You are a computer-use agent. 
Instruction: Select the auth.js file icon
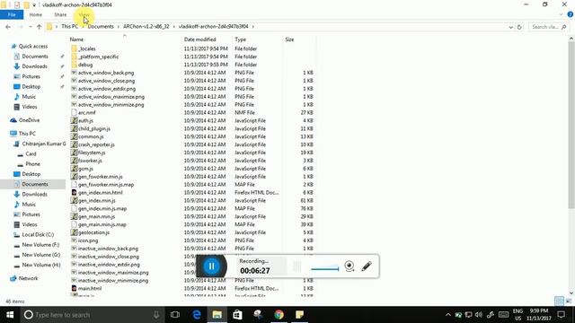(x=74, y=120)
